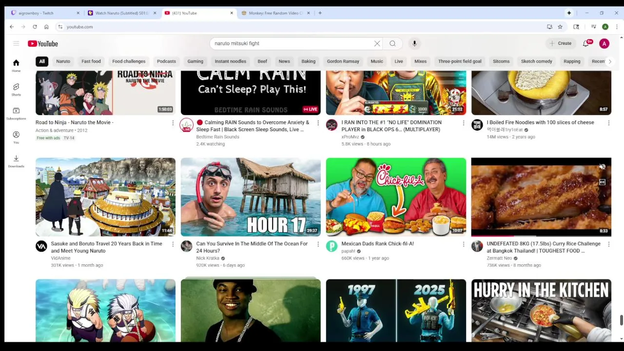Open VidAnime channel avatar
The image size is (624, 351).
click(x=41, y=246)
